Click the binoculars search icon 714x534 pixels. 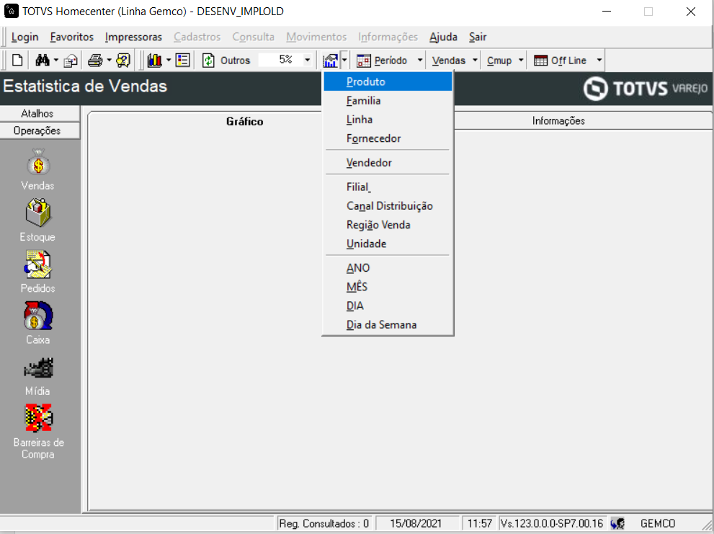click(x=43, y=60)
